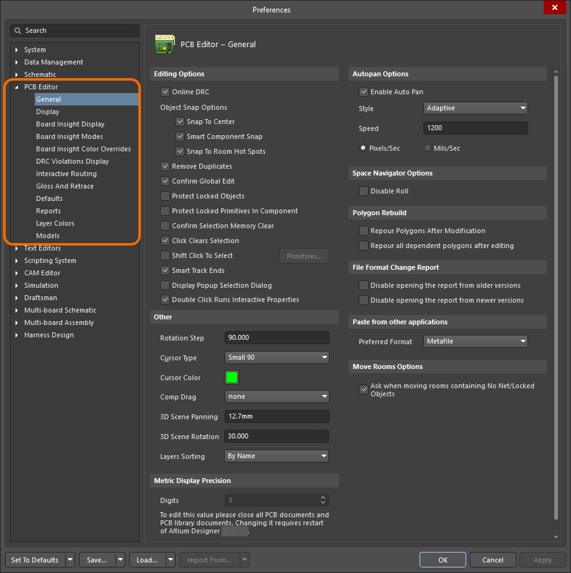
Task: Click the green Cursor Color swatch
Action: 232,377
